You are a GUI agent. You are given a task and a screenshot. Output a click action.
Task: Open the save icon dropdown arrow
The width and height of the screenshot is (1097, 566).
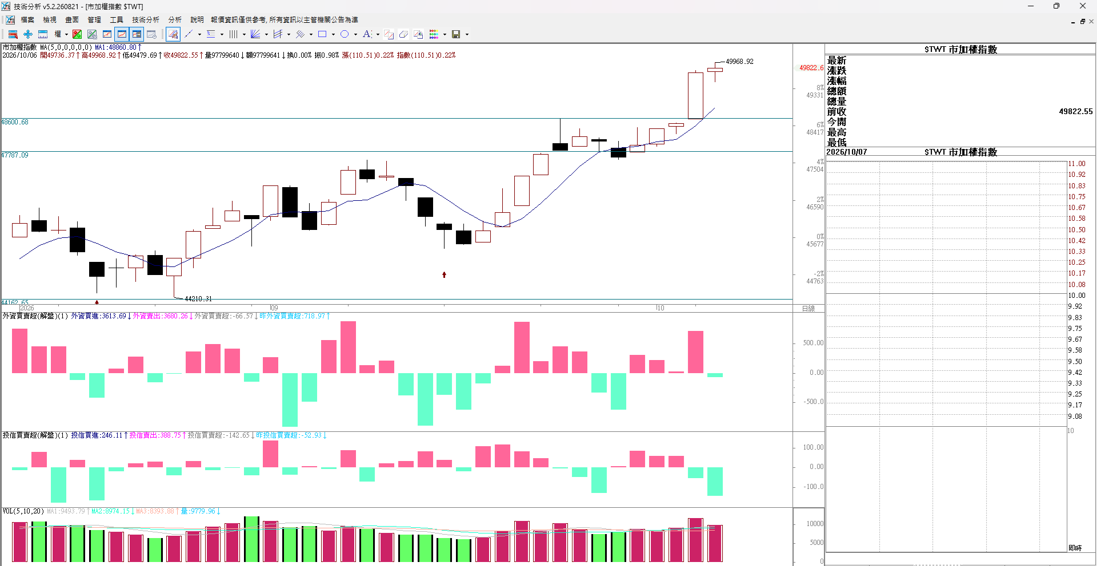click(467, 34)
